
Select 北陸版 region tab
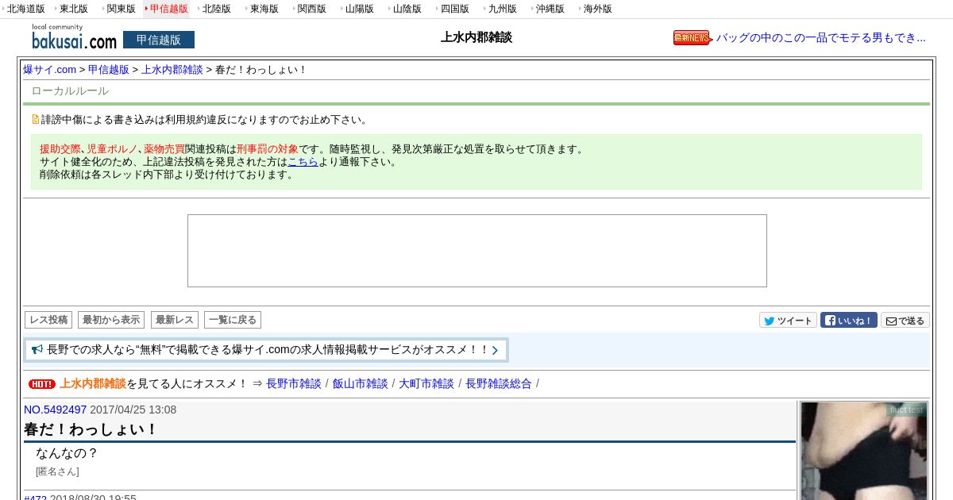click(216, 9)
